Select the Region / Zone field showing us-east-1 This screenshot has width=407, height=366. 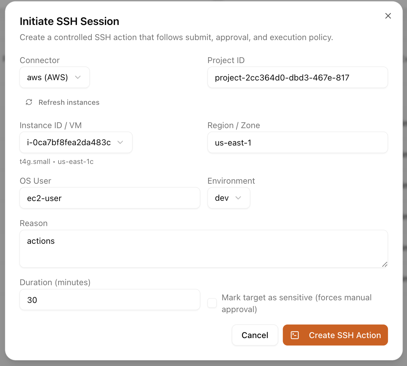298,142
